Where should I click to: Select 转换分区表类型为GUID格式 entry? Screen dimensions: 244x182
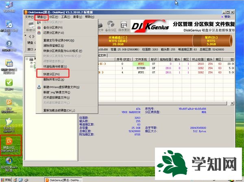(x=63, y=51)
